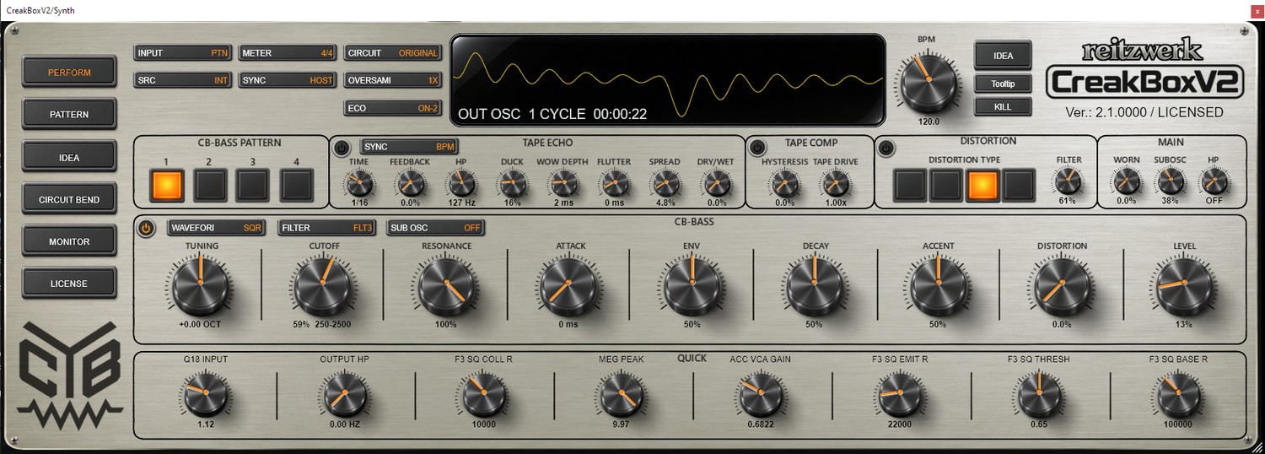Image resolution: width=1265 pixels, height=454 pixels.
Task: Click the Main HP knob
Action: coord(1214,181)
